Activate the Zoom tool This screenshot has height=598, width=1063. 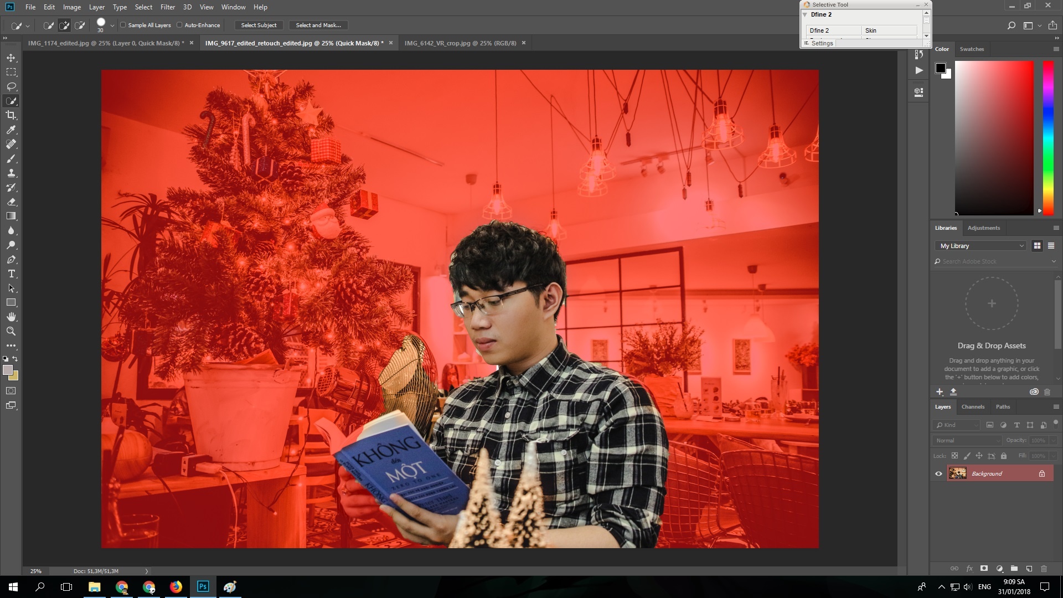[x=11, y=331]
